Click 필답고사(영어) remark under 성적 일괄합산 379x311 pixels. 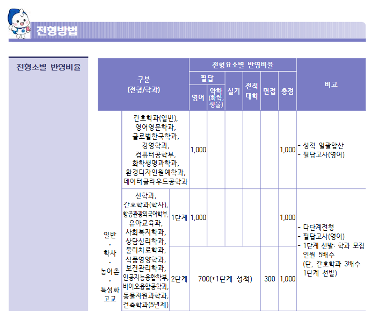click(x=324, y=154)
